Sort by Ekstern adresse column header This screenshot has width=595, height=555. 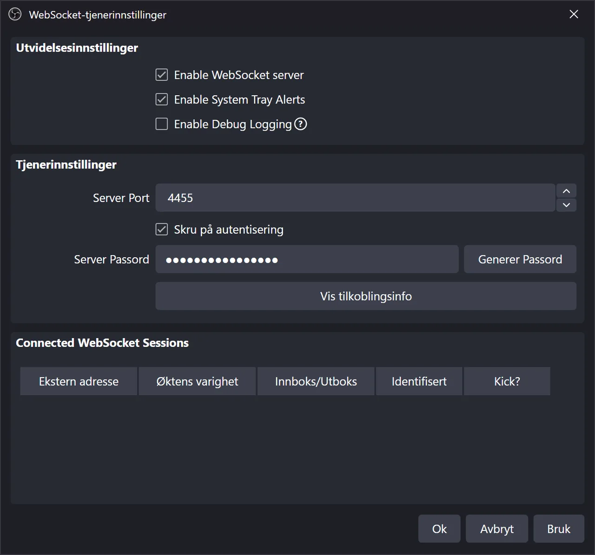click(79, 381)
